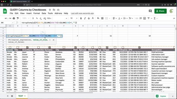Click the Insert chart icon
This screenshot has height=99, width=177.
(144, 18)
